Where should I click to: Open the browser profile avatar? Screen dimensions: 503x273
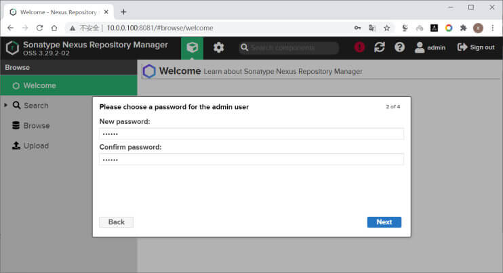click(x=478, y=28)
